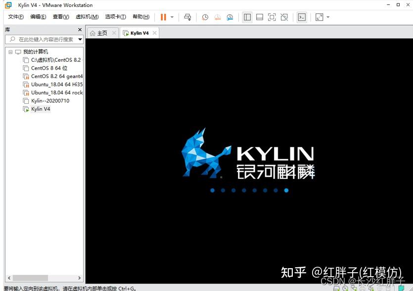Take a snapshot of this virtual machine
413x291 pixels.
pos(205,17)
